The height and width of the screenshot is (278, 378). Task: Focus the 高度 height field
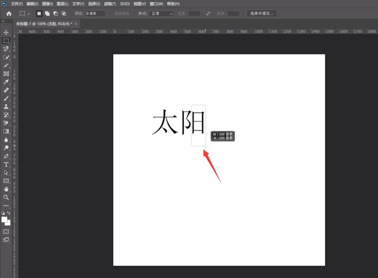(233, 14)
